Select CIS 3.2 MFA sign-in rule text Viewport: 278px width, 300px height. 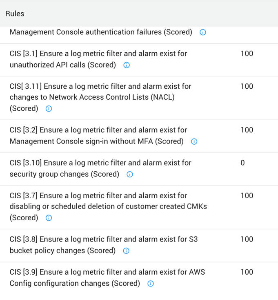98,130
